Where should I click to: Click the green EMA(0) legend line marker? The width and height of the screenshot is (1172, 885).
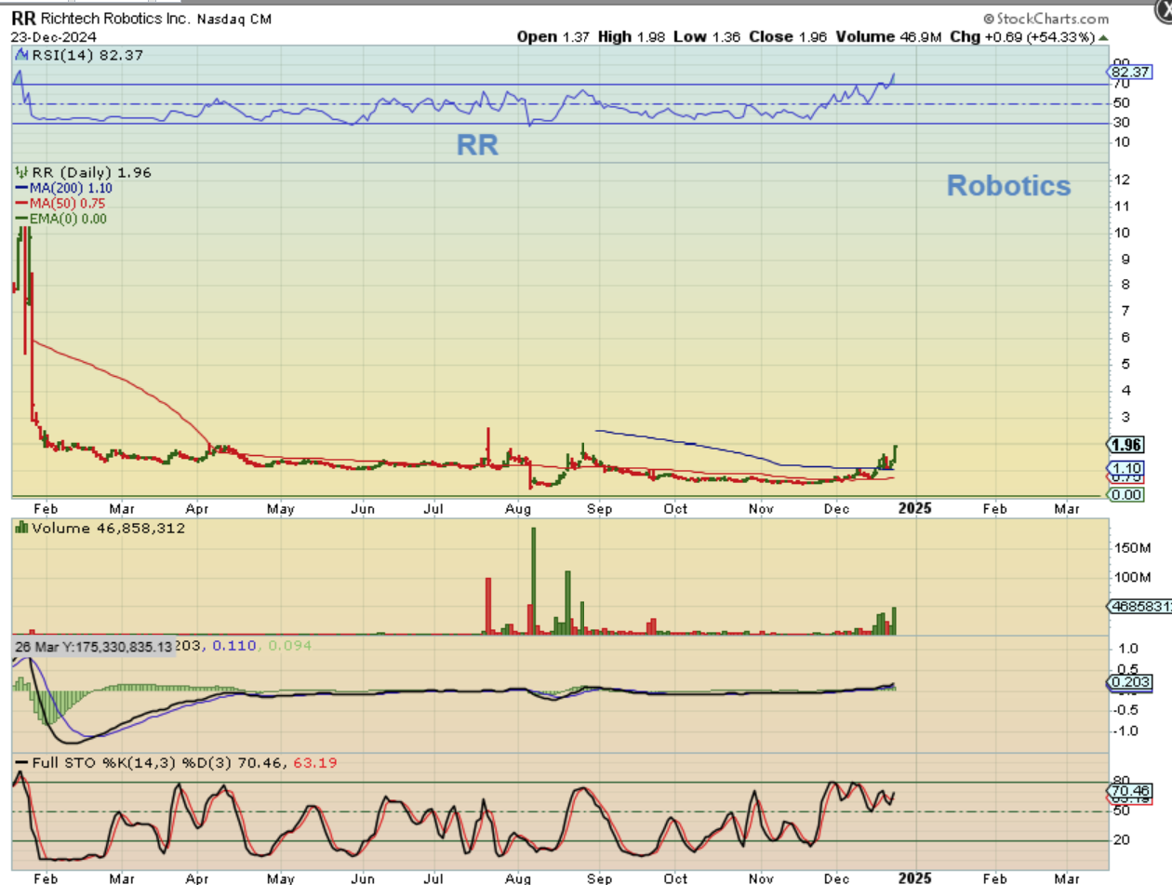coord(22,219)
